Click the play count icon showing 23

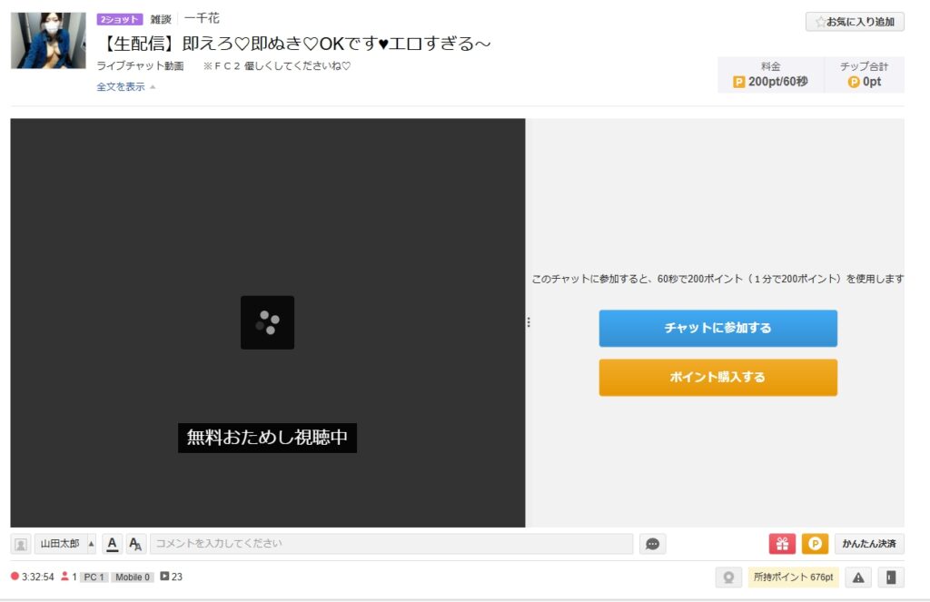pyautogui.click(x=165, y=576)
